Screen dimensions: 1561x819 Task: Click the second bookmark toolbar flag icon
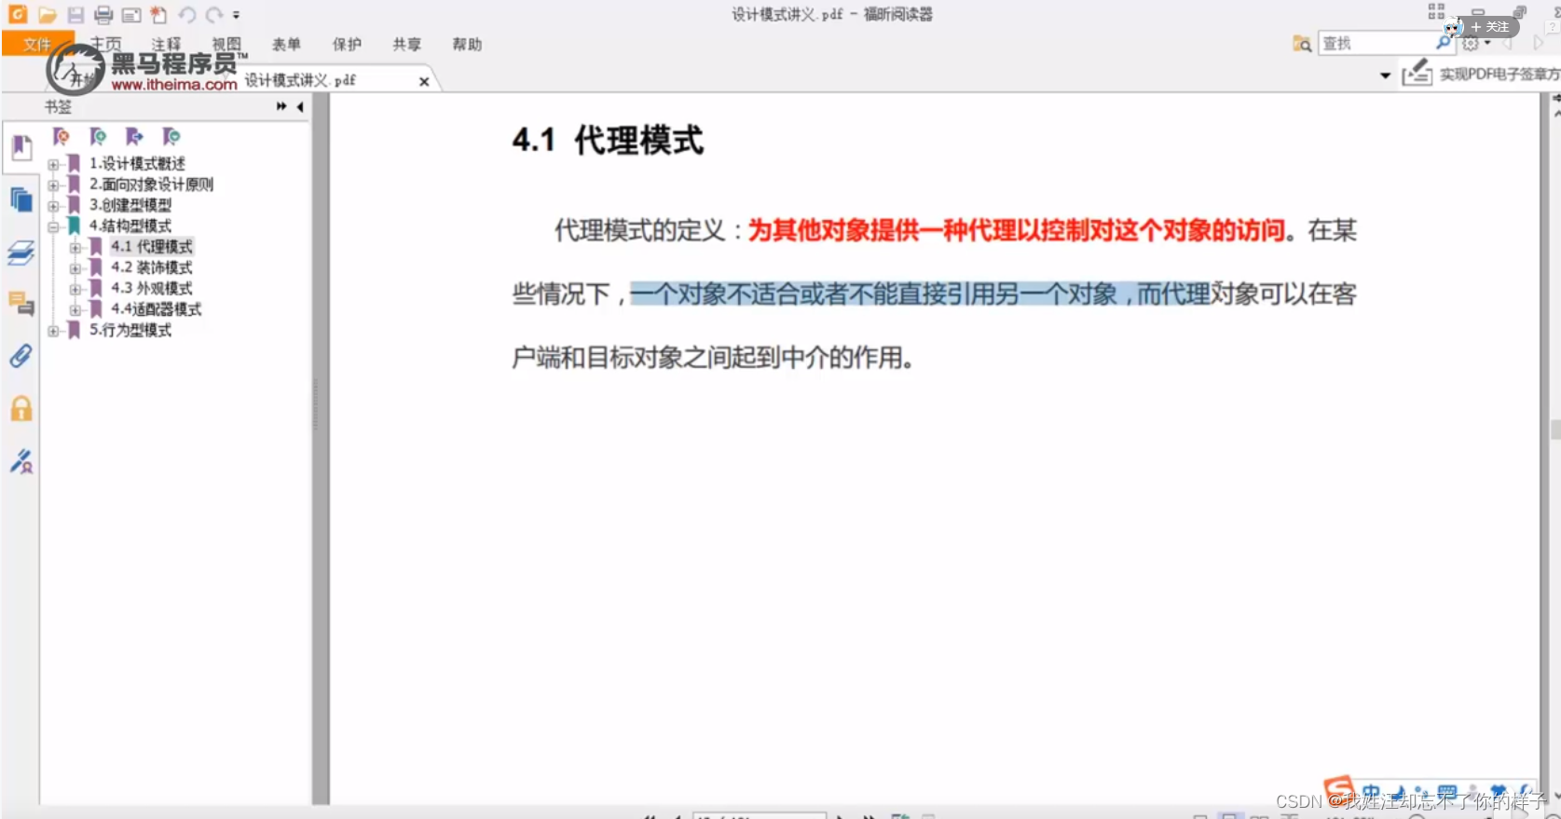[x=98, y=137]
